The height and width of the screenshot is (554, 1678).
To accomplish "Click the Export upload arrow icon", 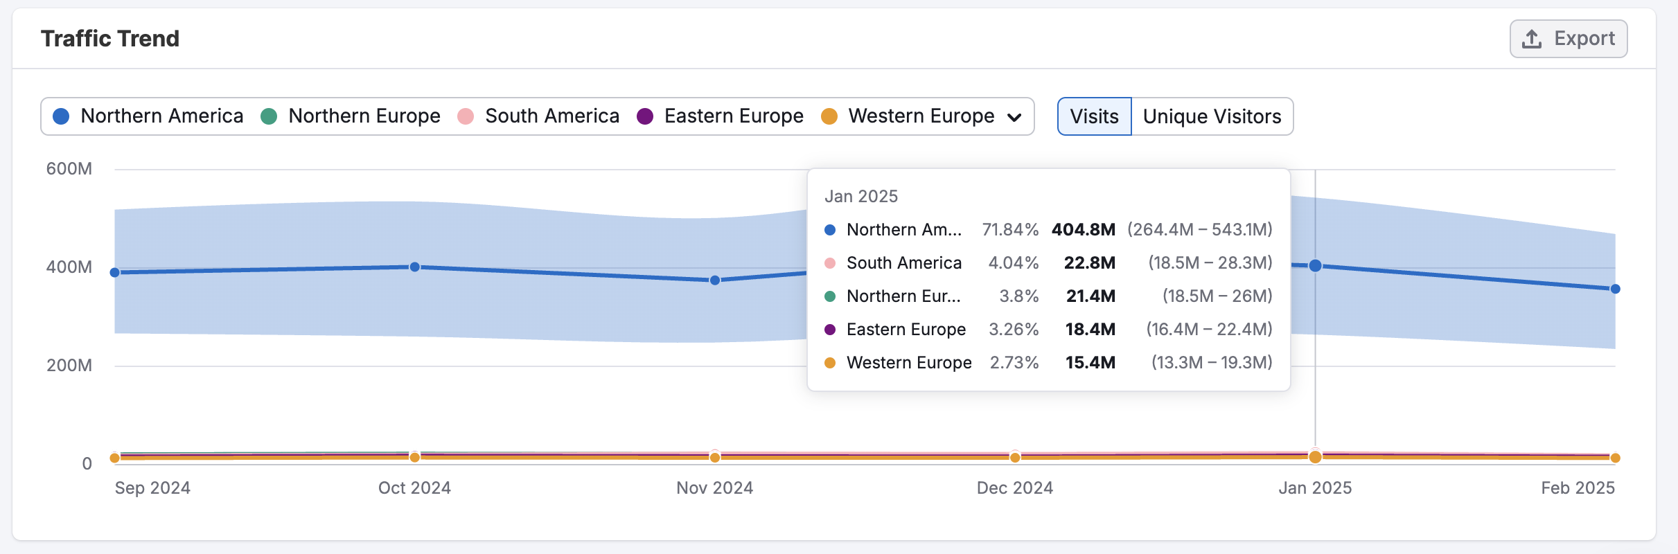I will click(x=1531, y=39).
